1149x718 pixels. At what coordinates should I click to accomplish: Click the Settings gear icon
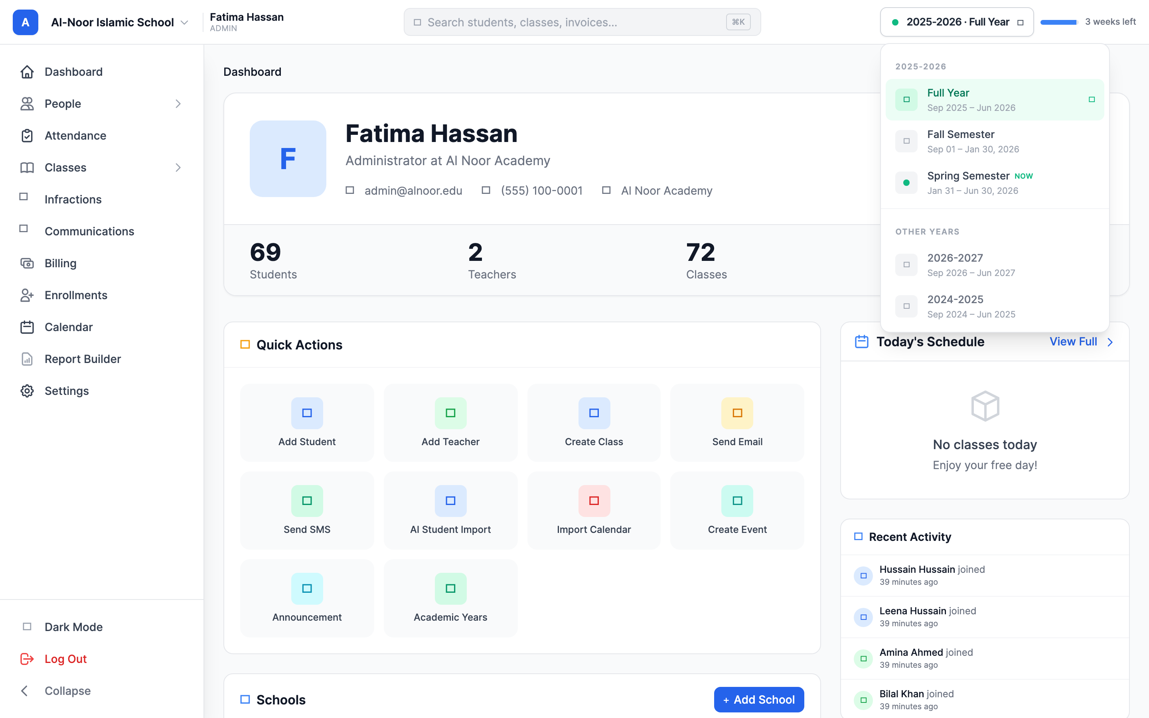27,391
